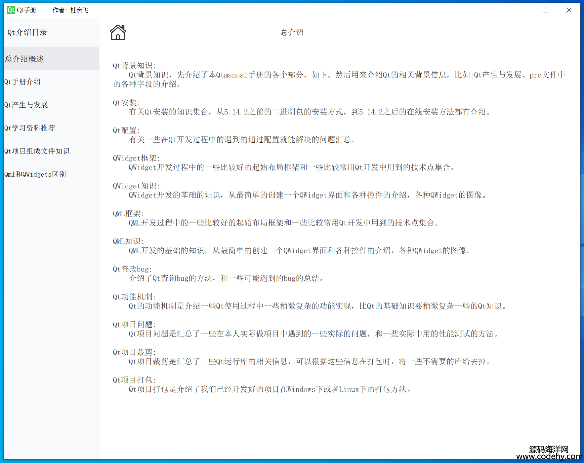Click the Qt查改bug: heading
584x463 pixels.
[132, 269]
